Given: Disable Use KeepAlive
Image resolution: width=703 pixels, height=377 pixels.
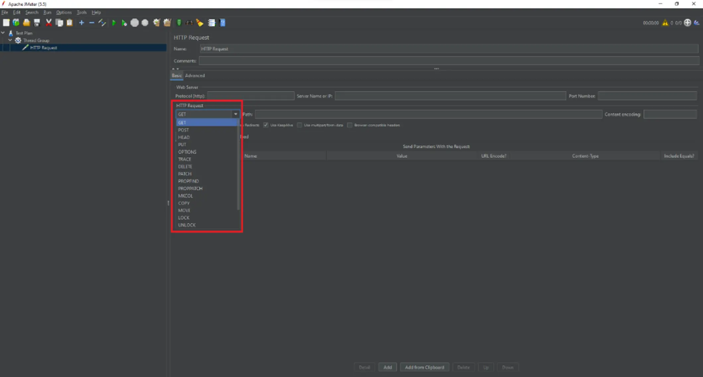Looking at the screenshot, I should [266, 125].
